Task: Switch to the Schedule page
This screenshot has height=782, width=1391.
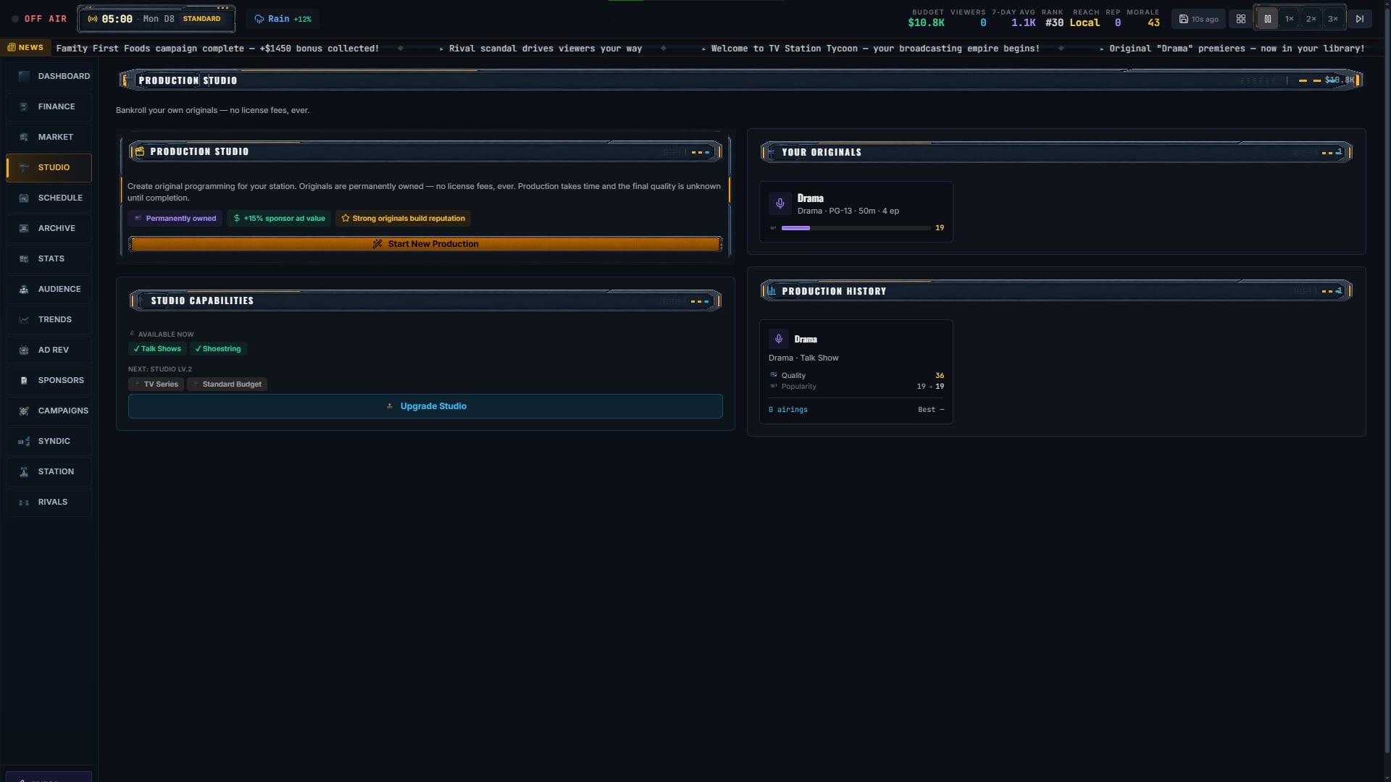Action: click(x=49, y=198)
